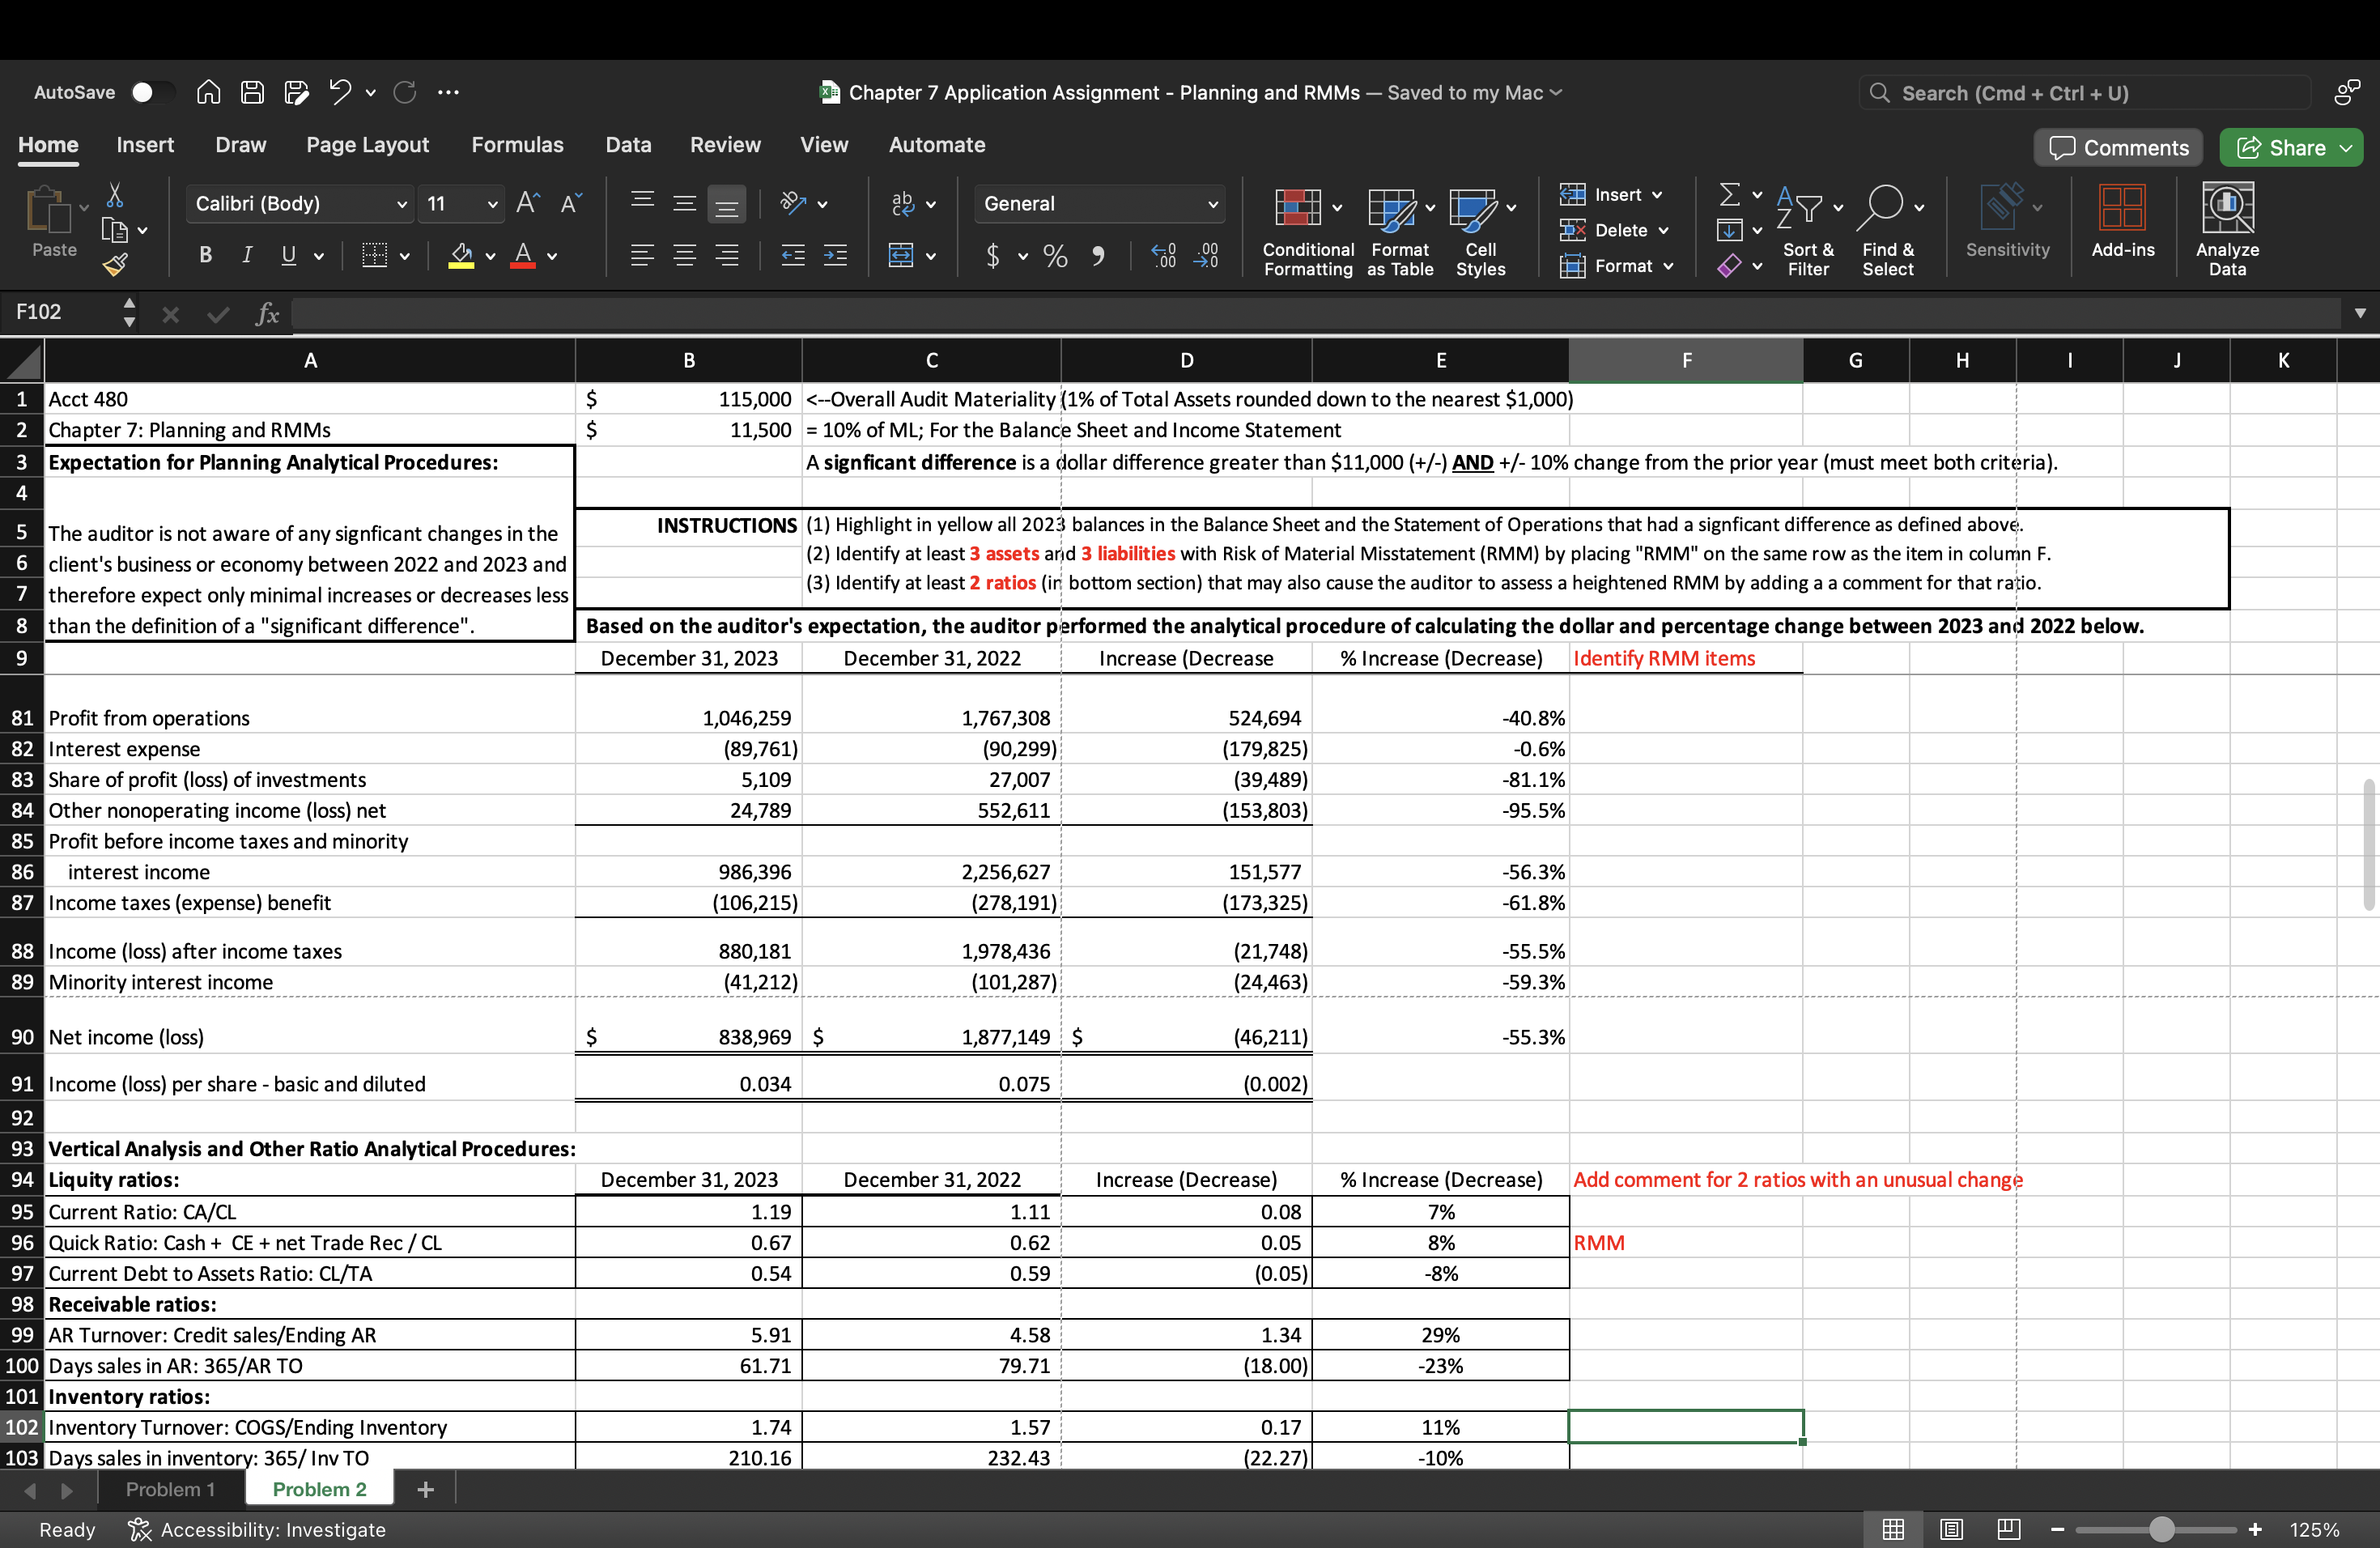The width and height of the screenshot is (2380, 1548).
Task: Click the Comments button
Action: coord(2117,147)
